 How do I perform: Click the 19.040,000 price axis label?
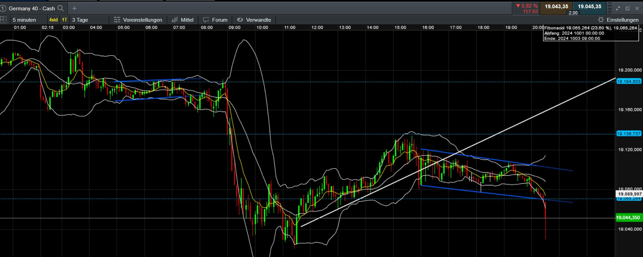[x=630, y=229]
